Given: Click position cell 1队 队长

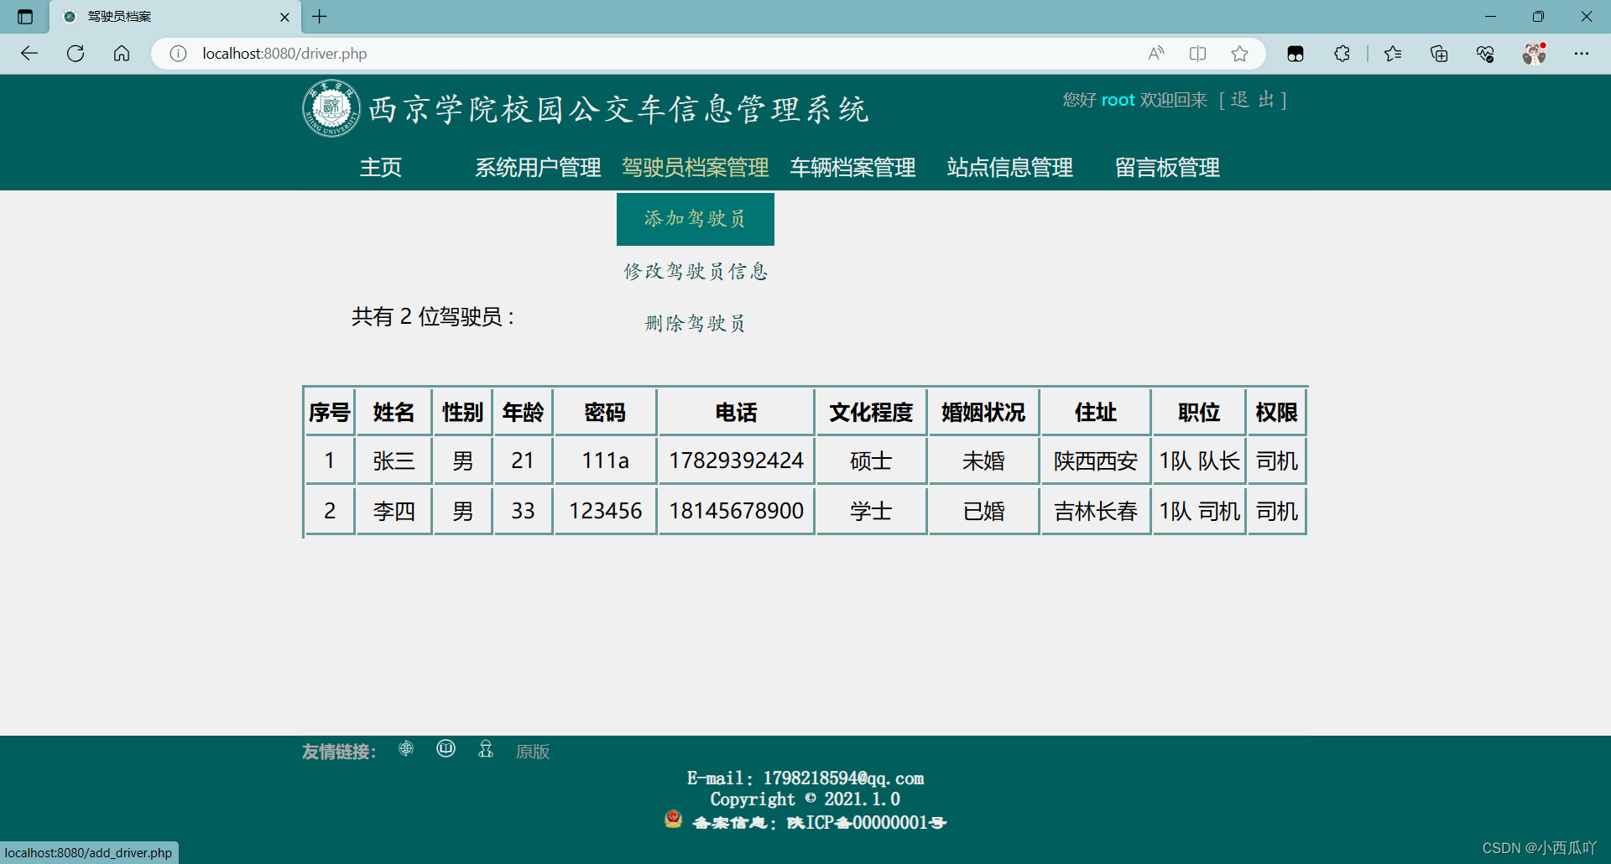Looking at the screenshot, I should coord(1199,461).
